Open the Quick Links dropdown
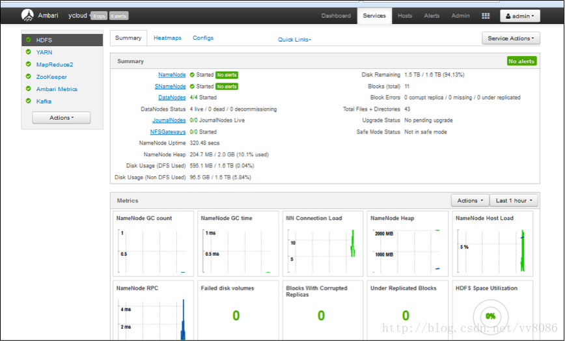This screenshot has width=565, height=341. (294, 40)
